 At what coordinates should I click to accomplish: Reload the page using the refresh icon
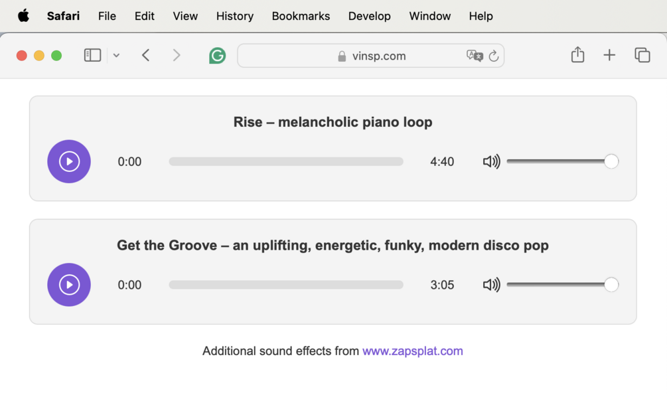[x=494, y=56]
